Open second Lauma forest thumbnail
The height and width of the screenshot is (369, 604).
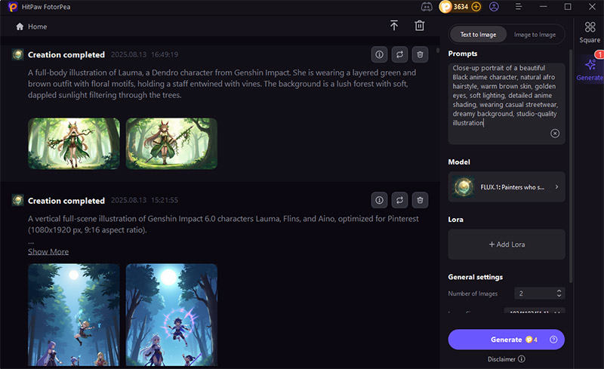[171, 143]
